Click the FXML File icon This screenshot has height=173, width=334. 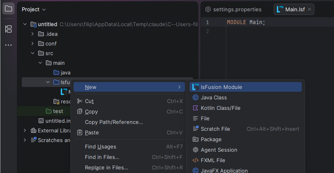pos(196,160)
